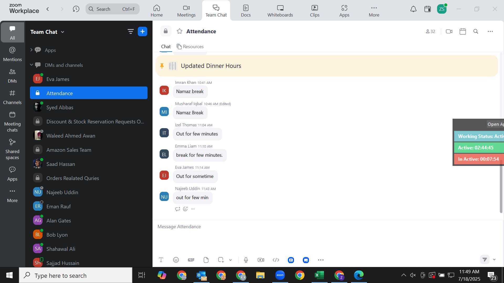
Task: Open DMs in the sidebar
Action: (x=12, y=76)
